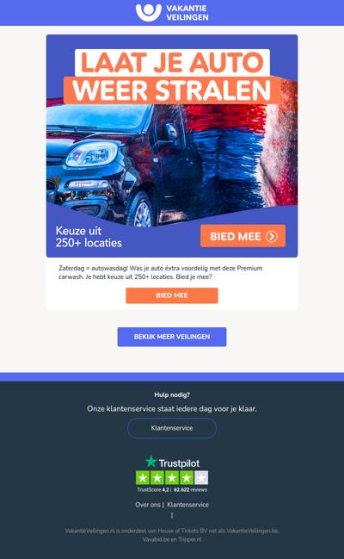
Task: Click the Vakantie Veilingen header wordmark
Action: pyautogui.click(x=187, y=13)
